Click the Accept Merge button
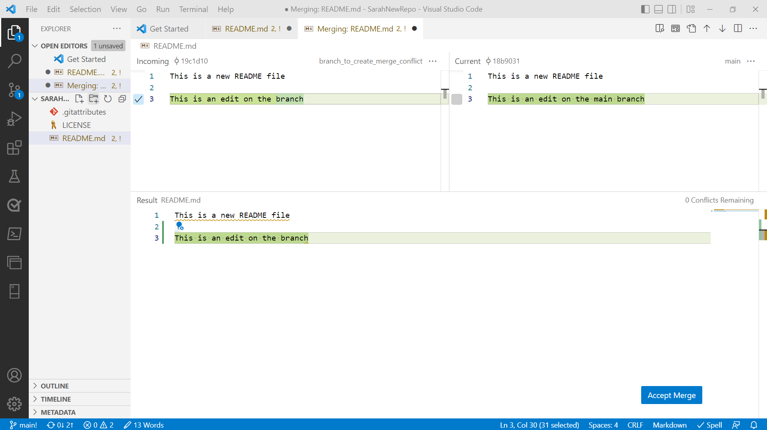 tap(672, 395)
